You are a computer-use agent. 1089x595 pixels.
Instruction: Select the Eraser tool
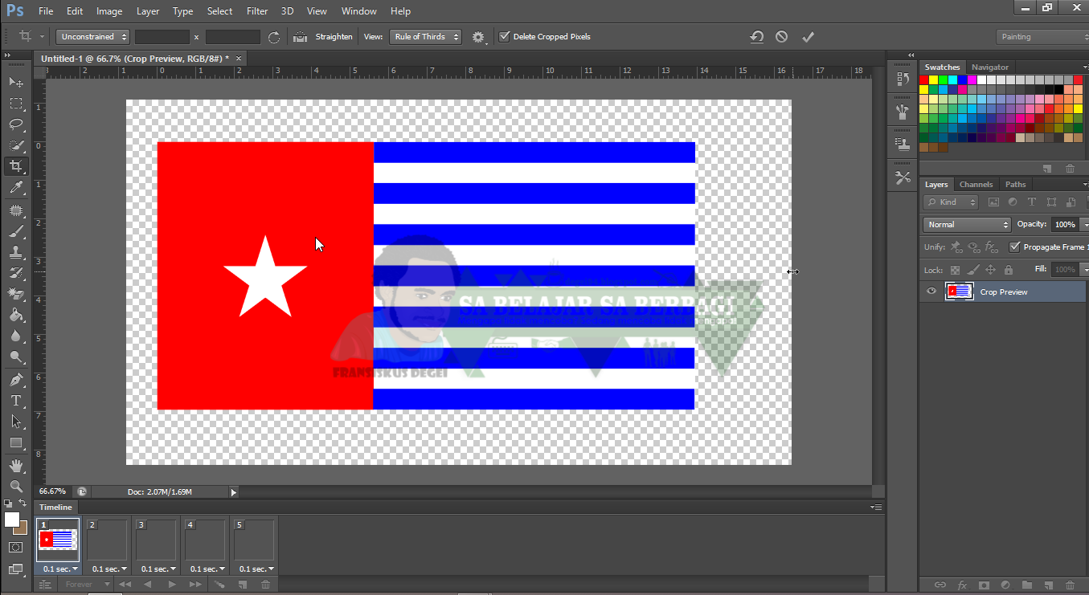(x=16, y=294)
